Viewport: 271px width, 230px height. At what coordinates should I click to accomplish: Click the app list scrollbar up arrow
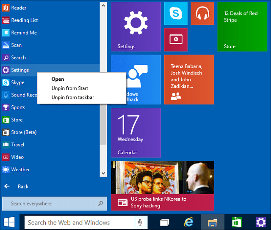(x=103, y=5)
